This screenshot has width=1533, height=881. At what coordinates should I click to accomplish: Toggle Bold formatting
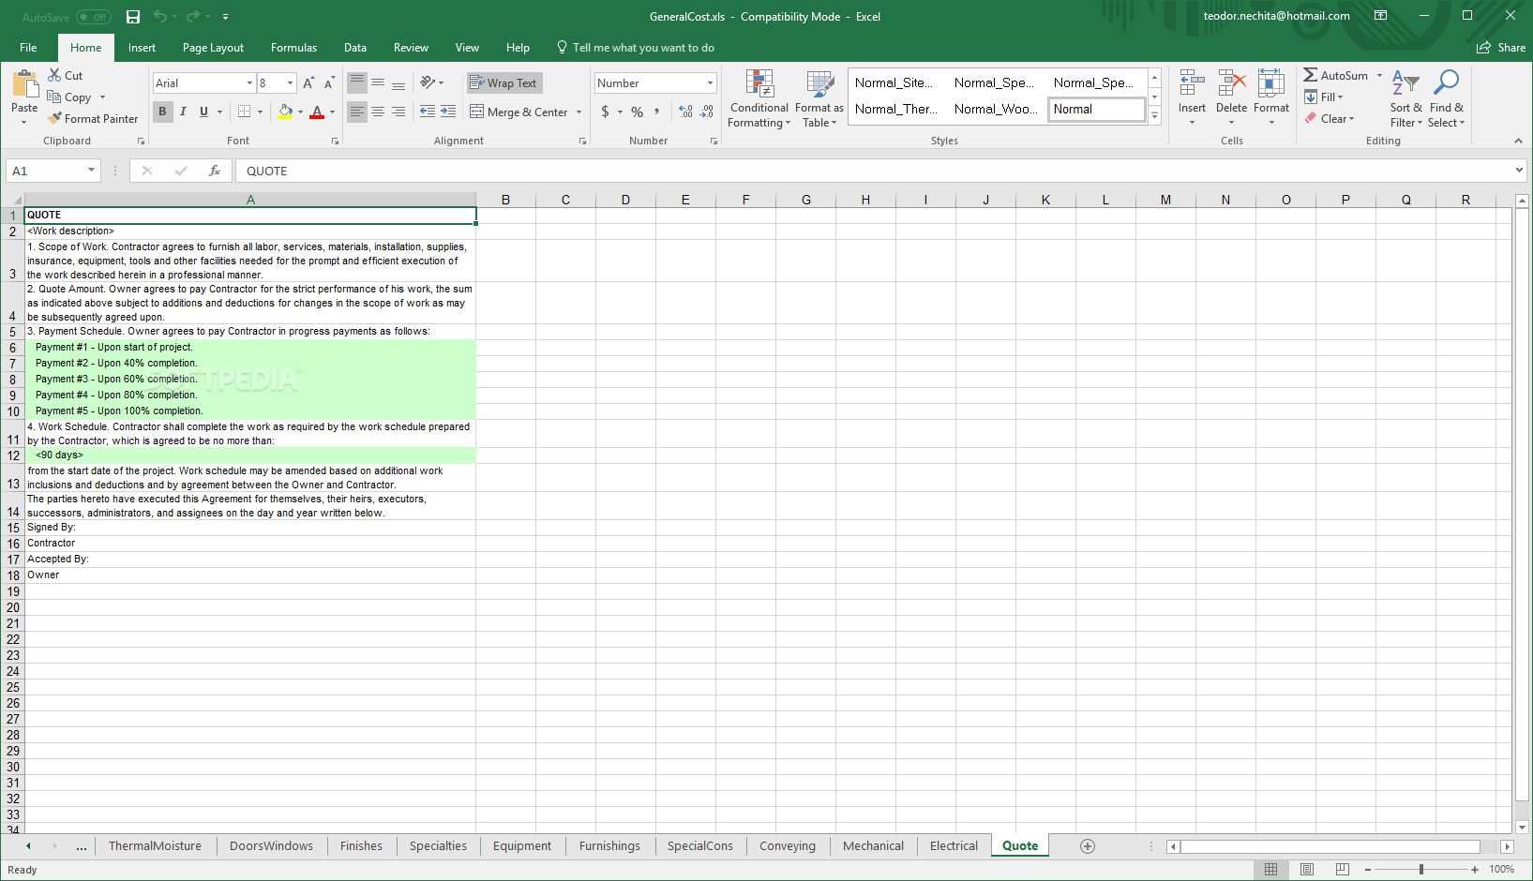tap(162, 112)
